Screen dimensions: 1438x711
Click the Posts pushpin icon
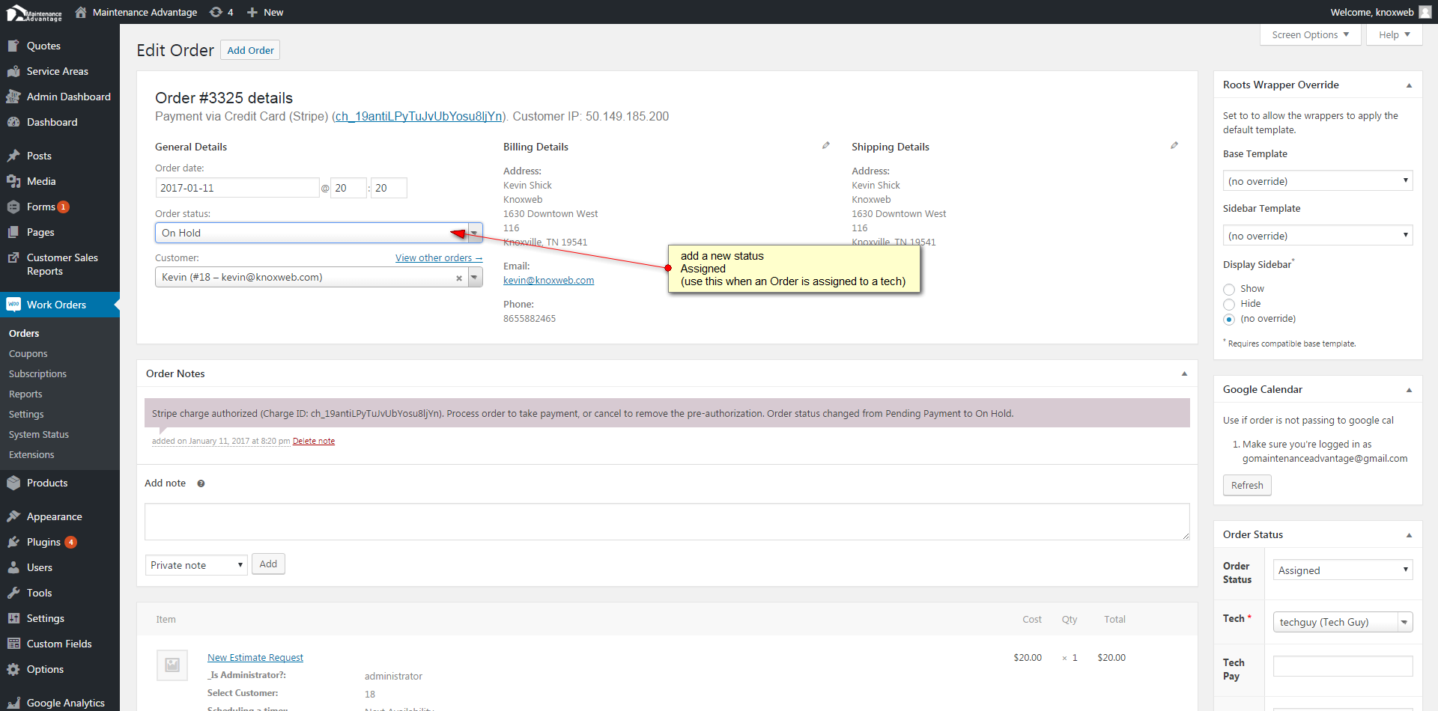[x=13, y=156]
